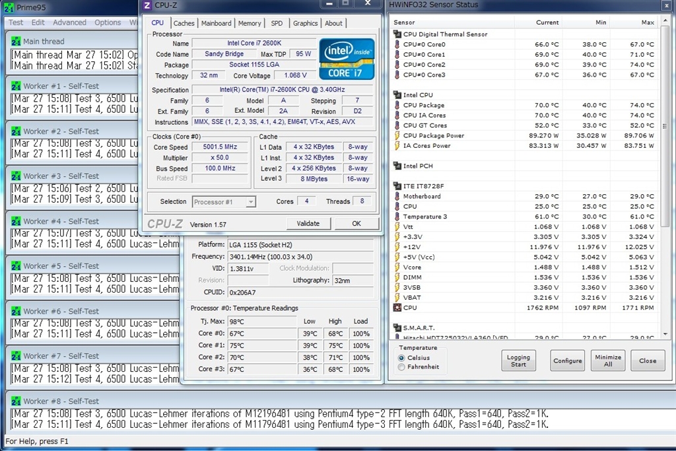Viewport: 676px width, 451px height.
Task: Click the Name field showing Intel Core i7 2600K
Action: [x=254, y=43]
